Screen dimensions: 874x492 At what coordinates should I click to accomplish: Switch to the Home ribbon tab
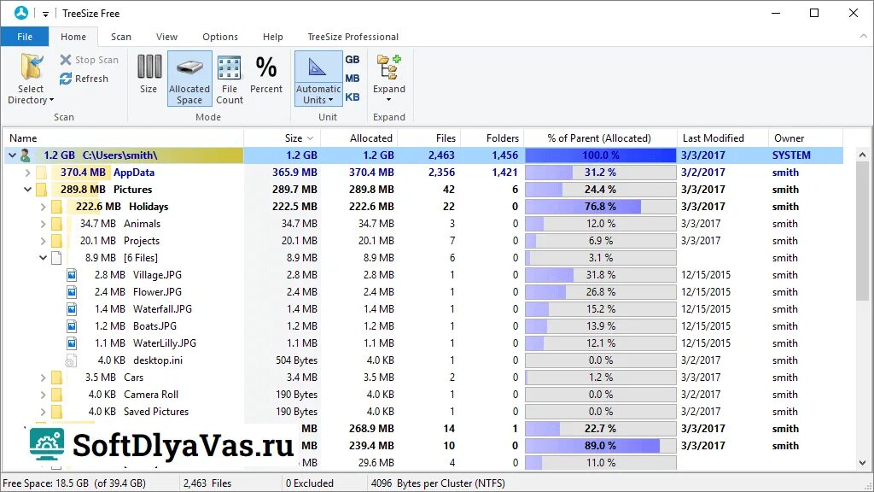73,37
